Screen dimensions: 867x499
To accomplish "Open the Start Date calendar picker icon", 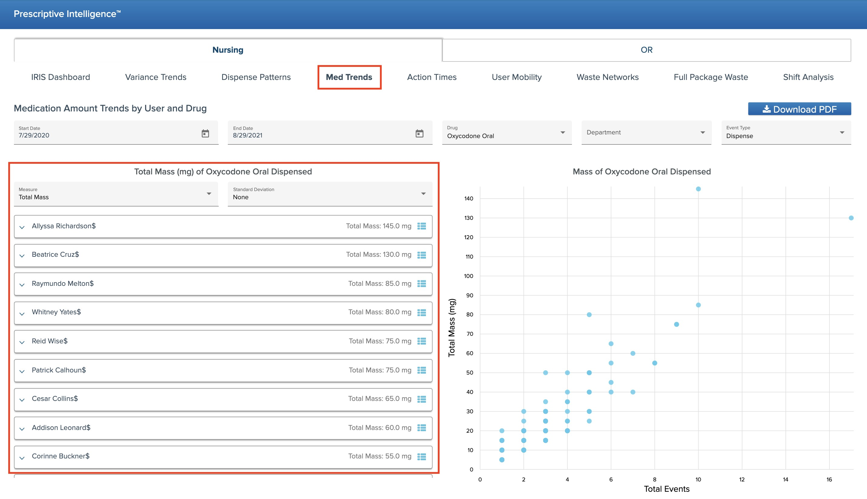I will click(205, 133).
